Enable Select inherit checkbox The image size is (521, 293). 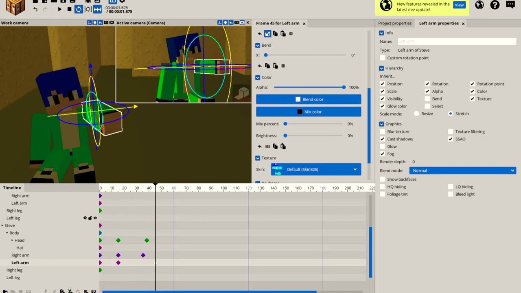[427, 106]
